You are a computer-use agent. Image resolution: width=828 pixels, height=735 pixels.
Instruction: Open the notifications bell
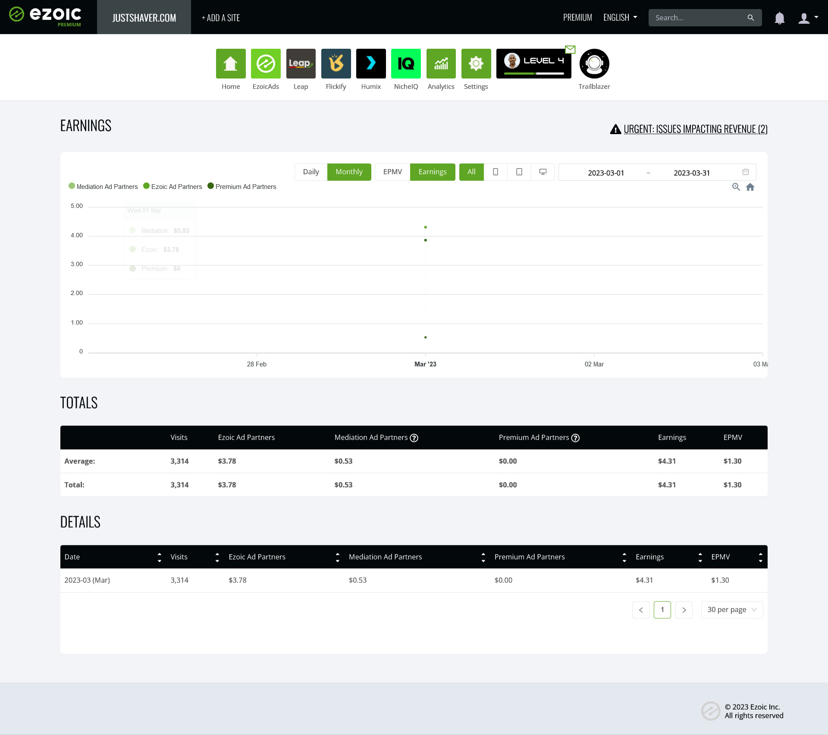[x=780, y=18]
